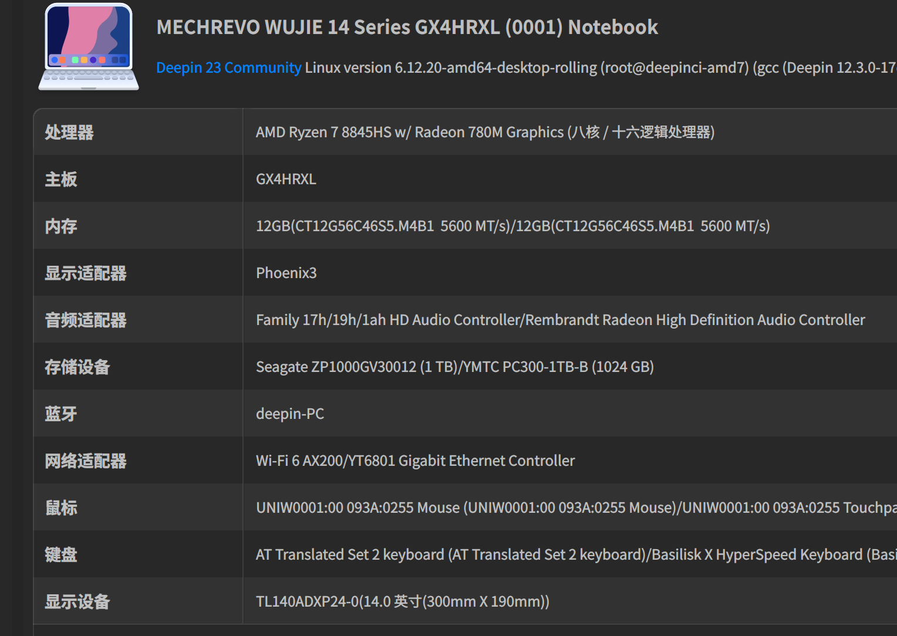897x636 pixels.
Task: Click the AT Translated Set 2 keyboard value
Action: click(576, 554)
